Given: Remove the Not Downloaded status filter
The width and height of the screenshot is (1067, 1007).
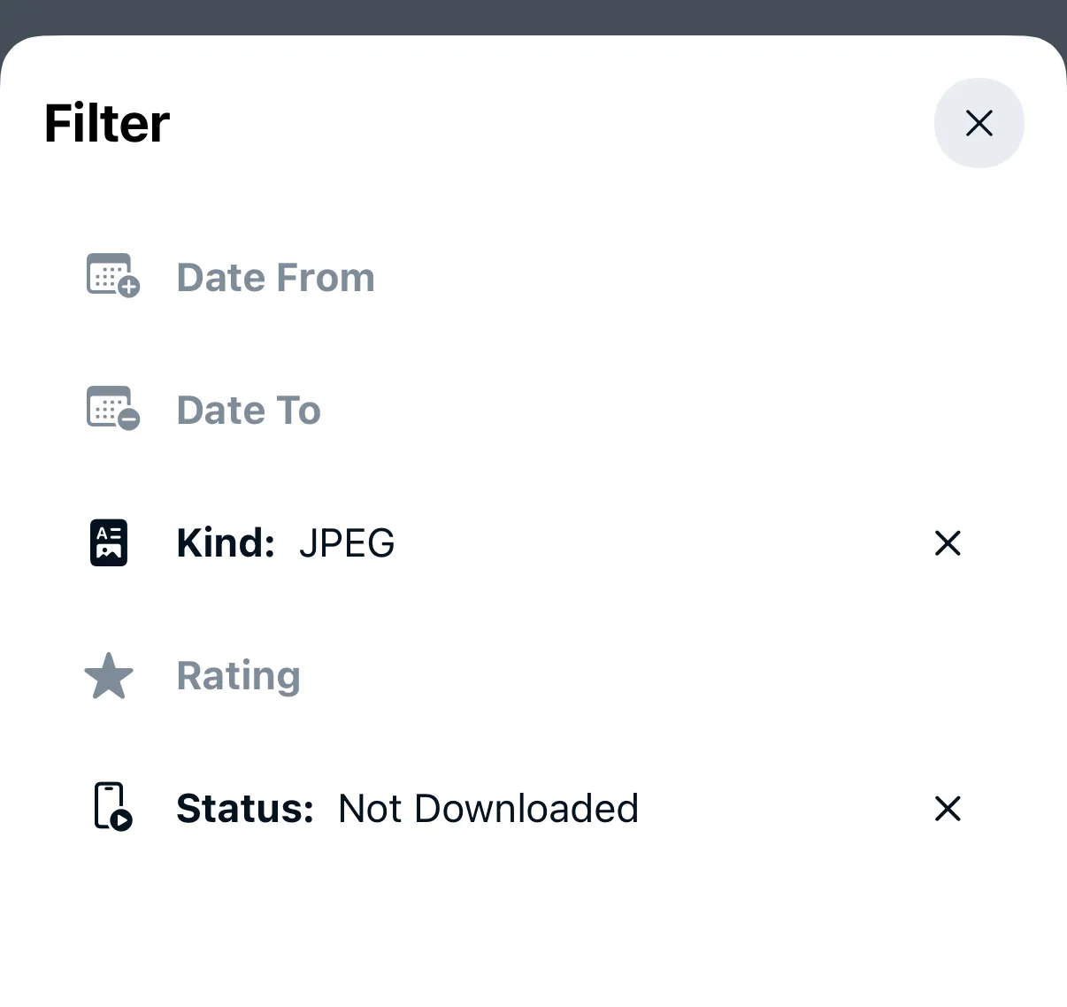Looking at the screenshot, I should [948, 808].
